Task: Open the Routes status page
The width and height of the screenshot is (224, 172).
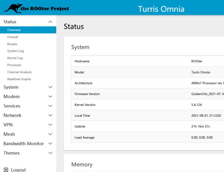Action: (12, 44)
